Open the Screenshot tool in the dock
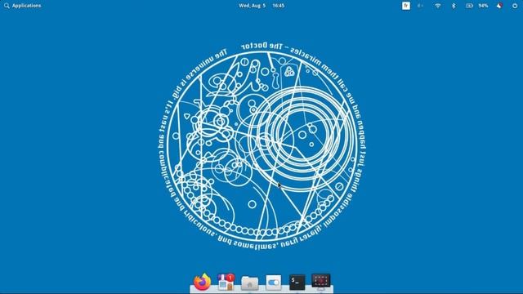 coord(321,281)
